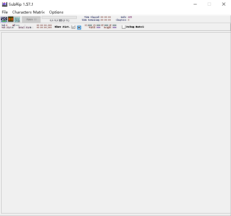Open the Characters Matrix menu
Viewport: 231px width, 216px height.
[x=28, y=12]
